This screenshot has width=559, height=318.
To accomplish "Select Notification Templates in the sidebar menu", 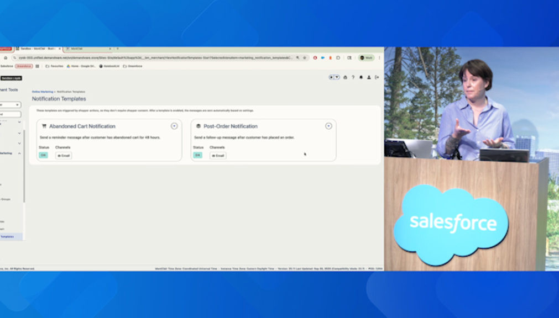I will [x=8, y=236].
